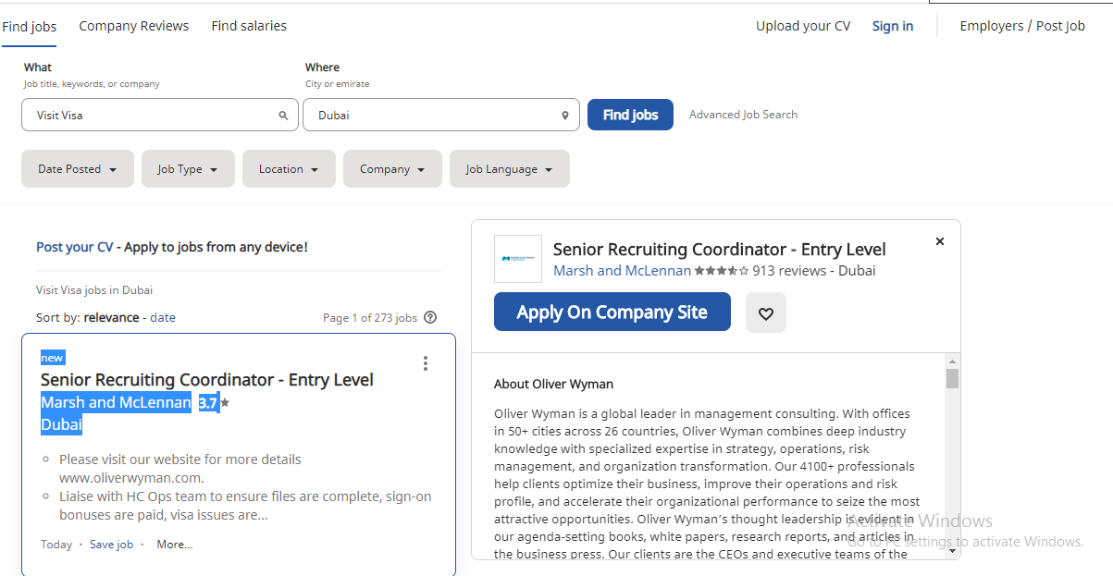This screenshot has height=576, width=1113.
Task: Click Save job on the job card
Action: [x=111, y=545]
